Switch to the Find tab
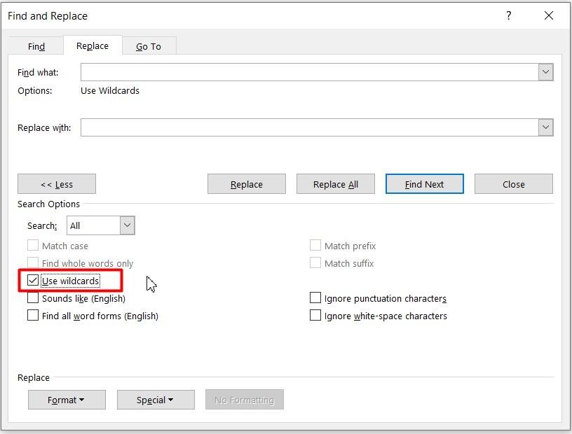The height and width of the screenshot is (434, 572). 36,46
